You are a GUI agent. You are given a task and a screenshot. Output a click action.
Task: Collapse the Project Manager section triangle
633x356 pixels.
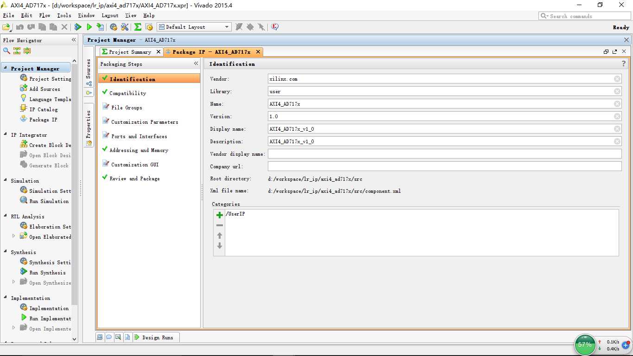coord(5,68)
